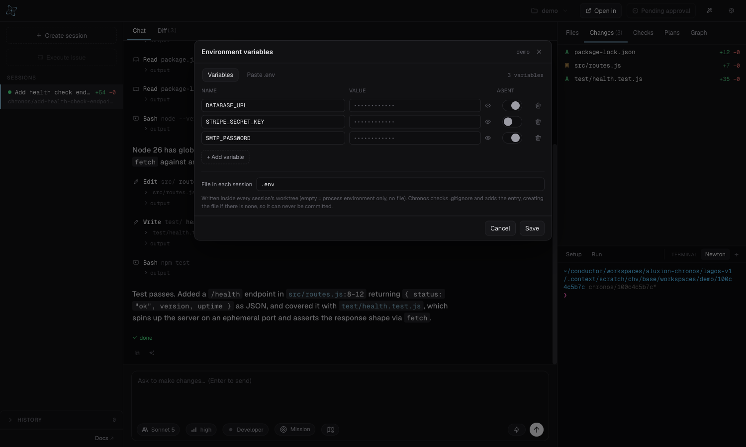Show the STRIPE_SECRET_KEY value
Screen dimensions: 746x447
pos(488,122)
